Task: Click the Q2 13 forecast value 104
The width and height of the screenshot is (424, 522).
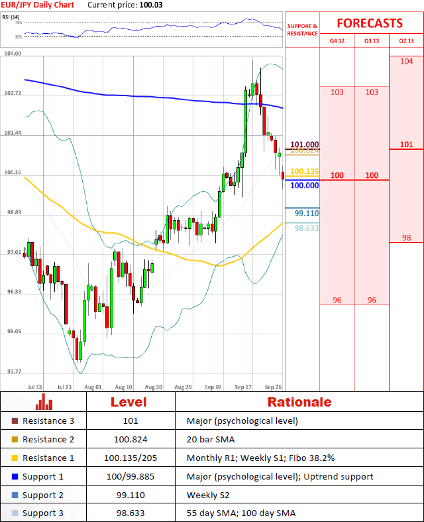Action: [406, 61]
